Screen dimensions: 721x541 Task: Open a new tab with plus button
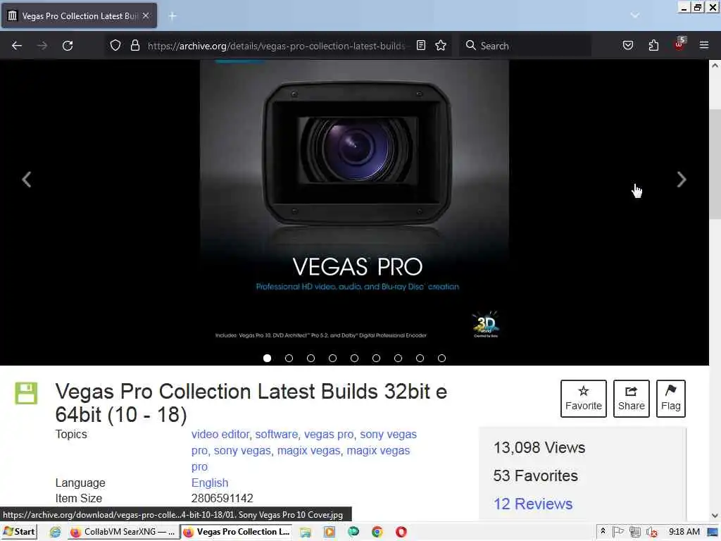point(172,16)
